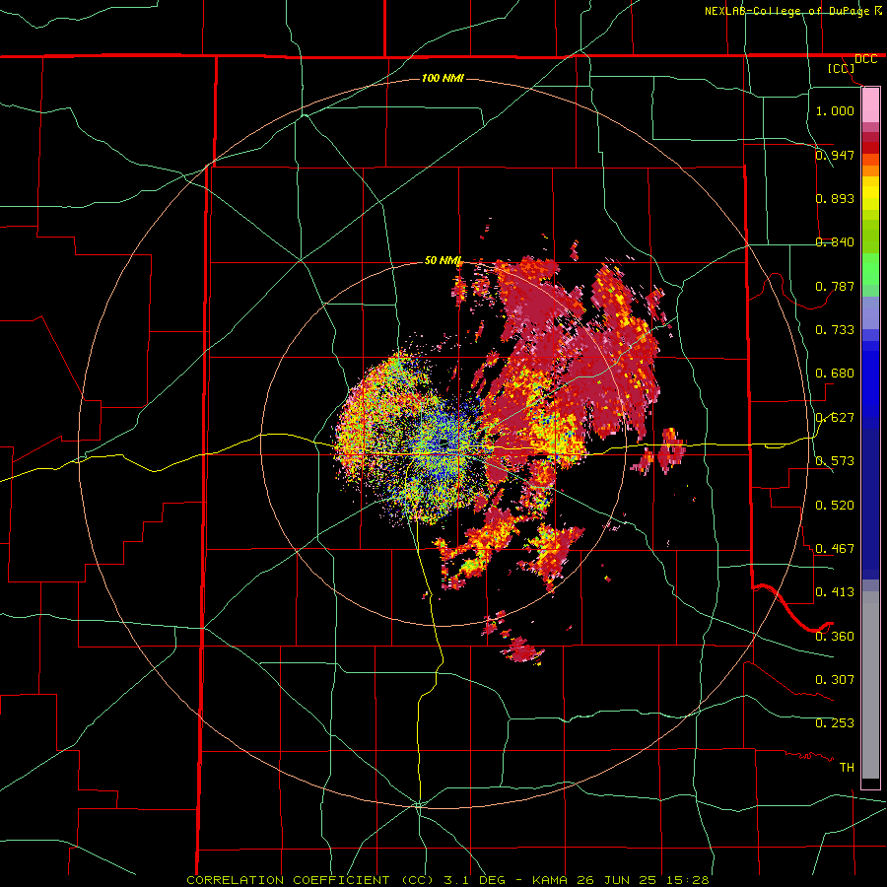Click the 0.520 legend value

tap(835, 505)
